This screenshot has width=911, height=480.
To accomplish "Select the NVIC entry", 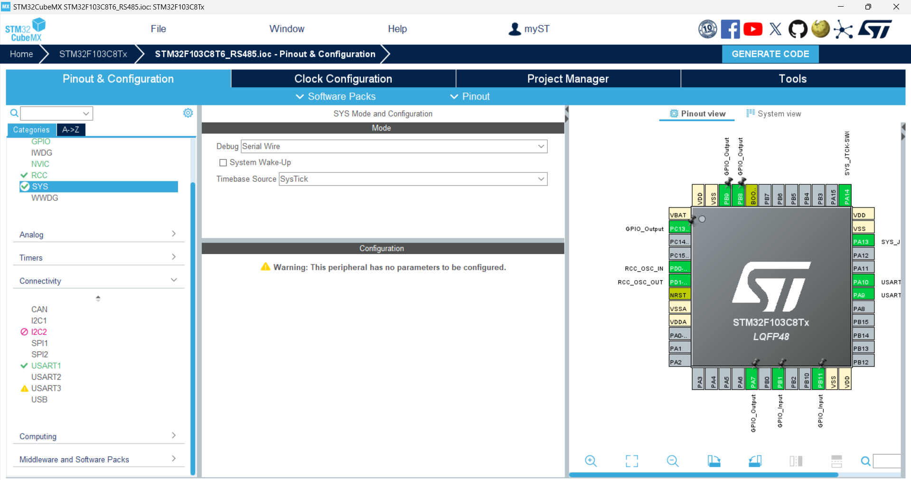I will point(40,164).
